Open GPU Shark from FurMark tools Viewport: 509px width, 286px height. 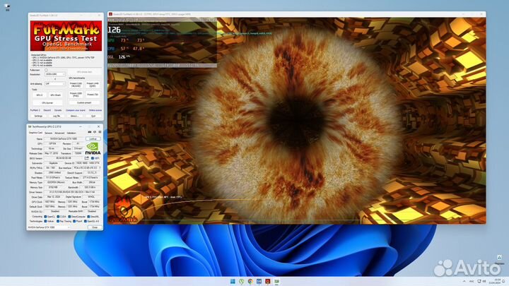click(x=55, y=94)
